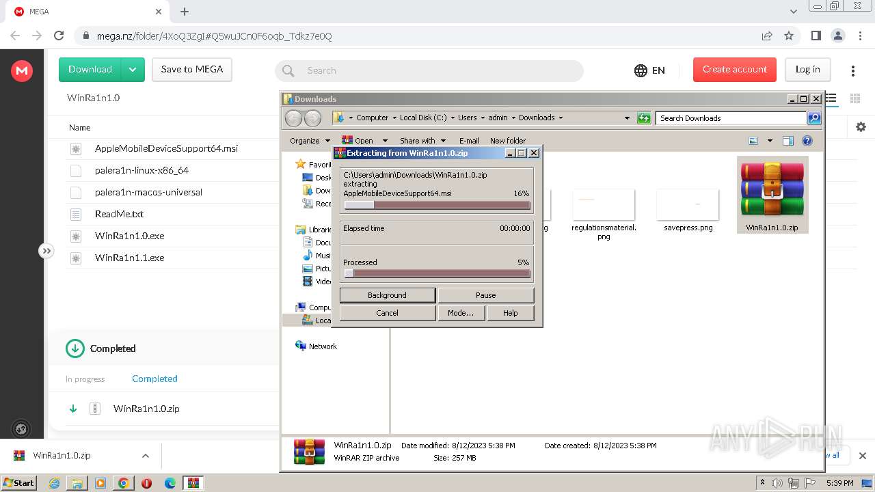Select Network in the Explorer navigation pane

click(323, 346)
